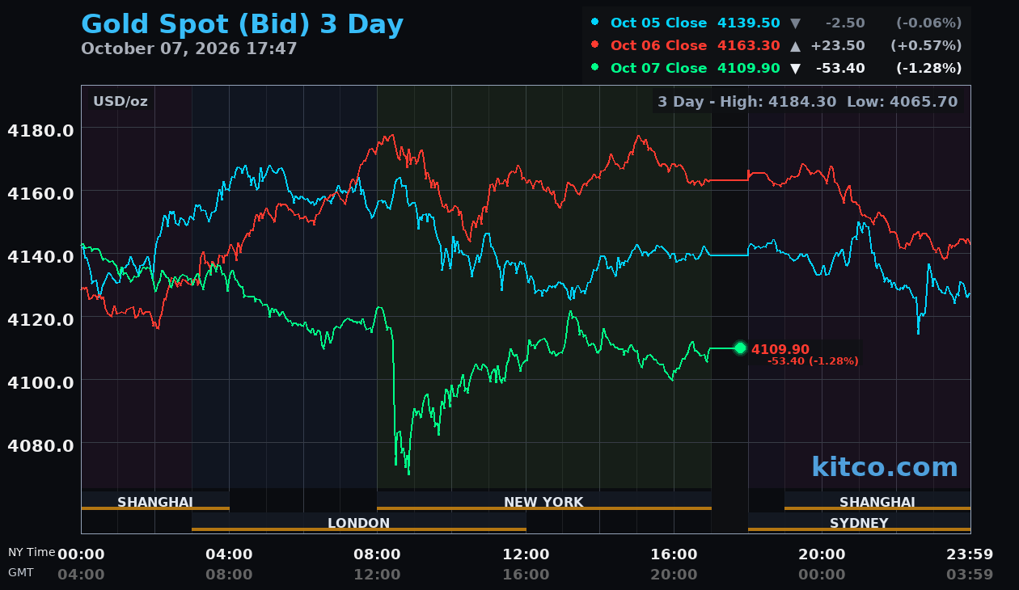Viewport: 1019px width, 590px height.
Task: Click the 00:00 NY time tick
Action: tap(81, 554)
